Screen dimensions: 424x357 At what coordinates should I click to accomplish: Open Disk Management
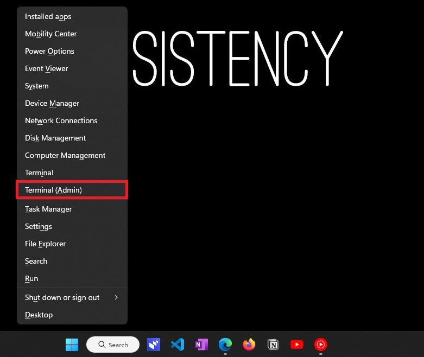(72, 138)
